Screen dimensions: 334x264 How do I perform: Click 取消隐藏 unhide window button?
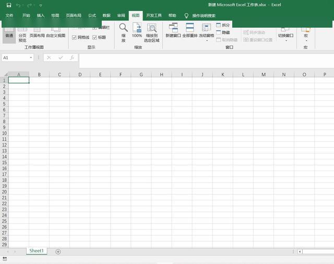(227, 40)
